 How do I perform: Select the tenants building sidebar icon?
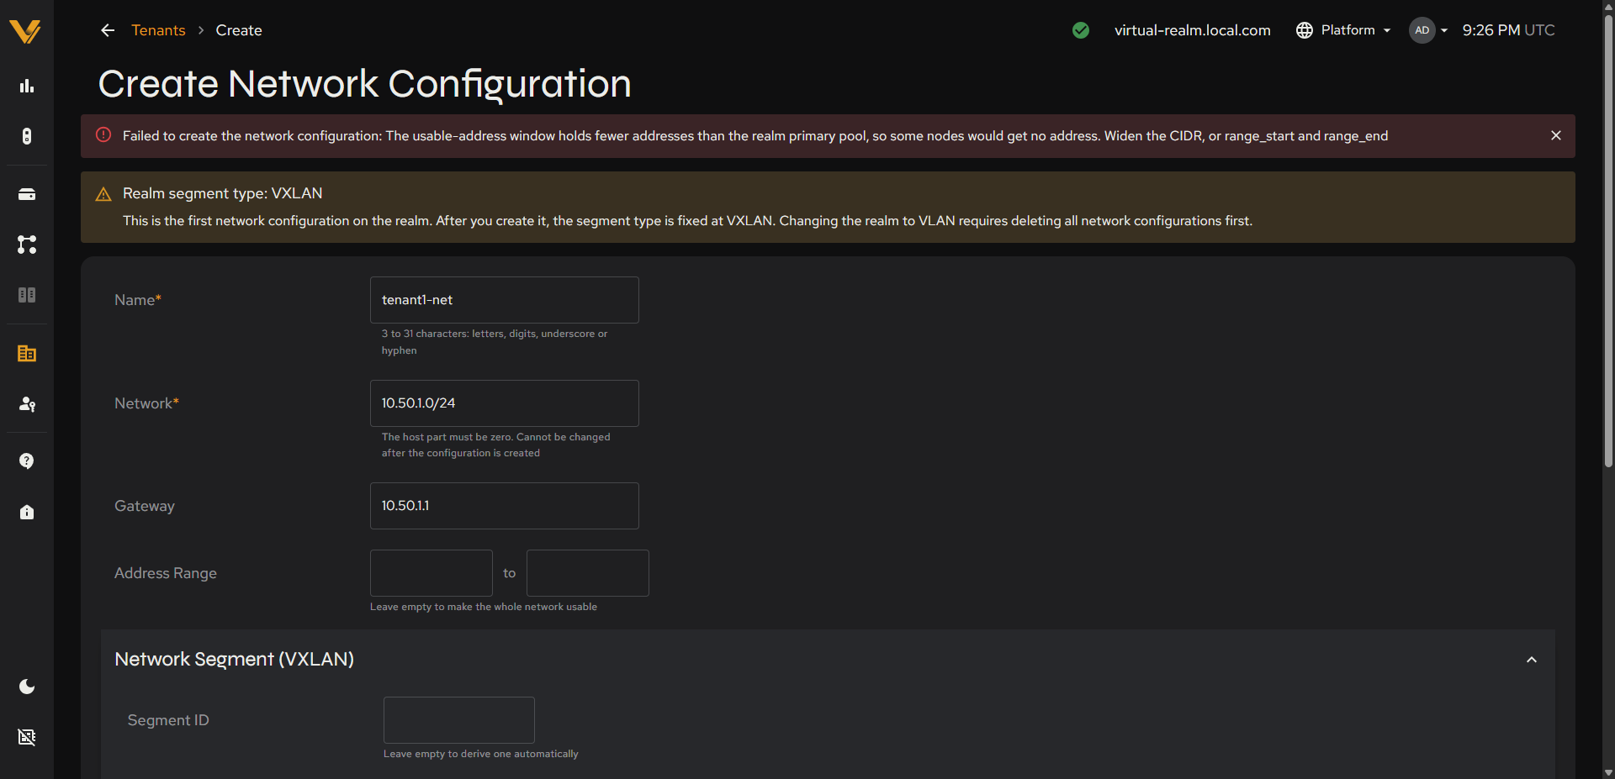click(27, 354)
